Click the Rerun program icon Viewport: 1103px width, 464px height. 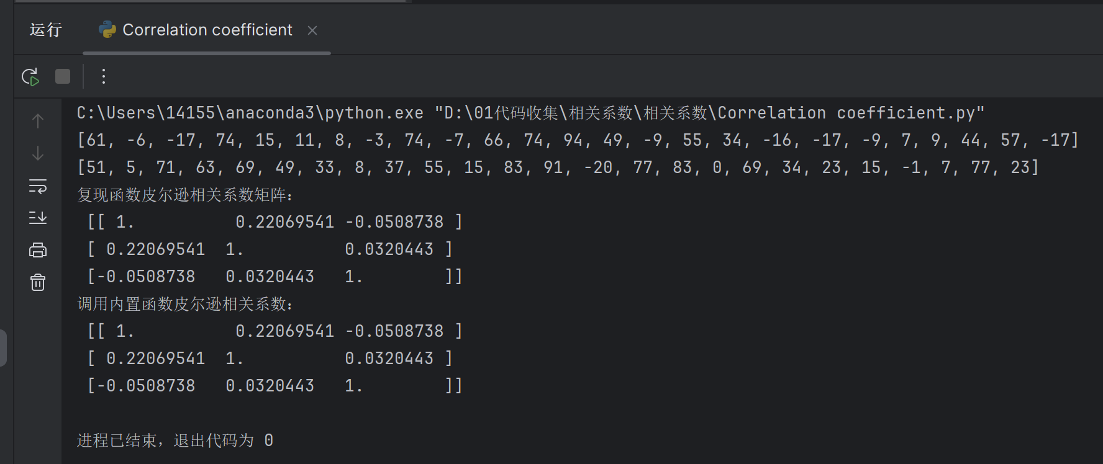(x=30, y=76)
